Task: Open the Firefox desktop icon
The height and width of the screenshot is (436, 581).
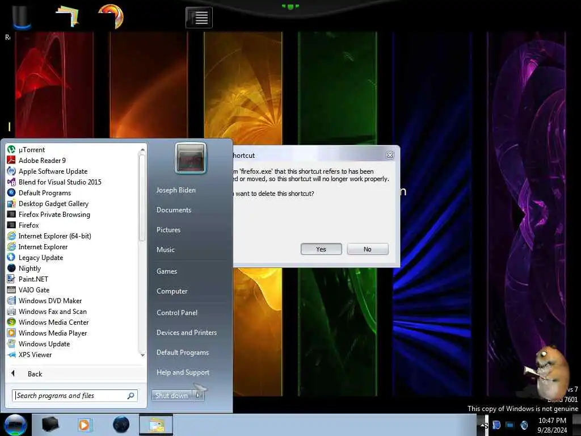Action: pos(111,16)
